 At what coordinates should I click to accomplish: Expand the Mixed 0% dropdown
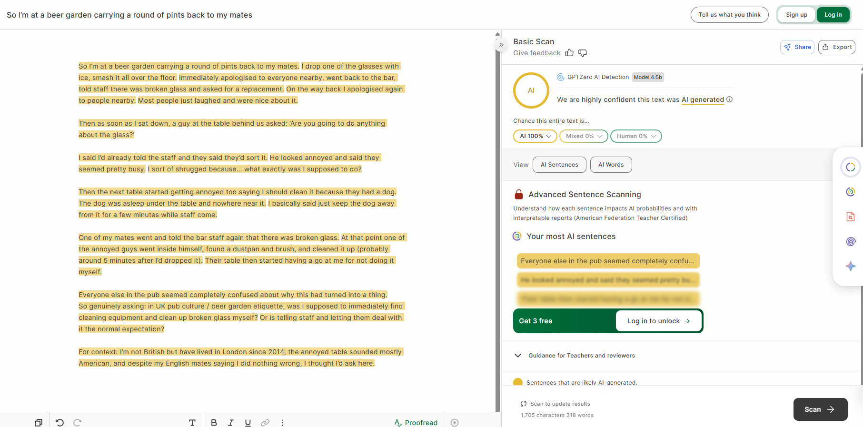(584, 136)
